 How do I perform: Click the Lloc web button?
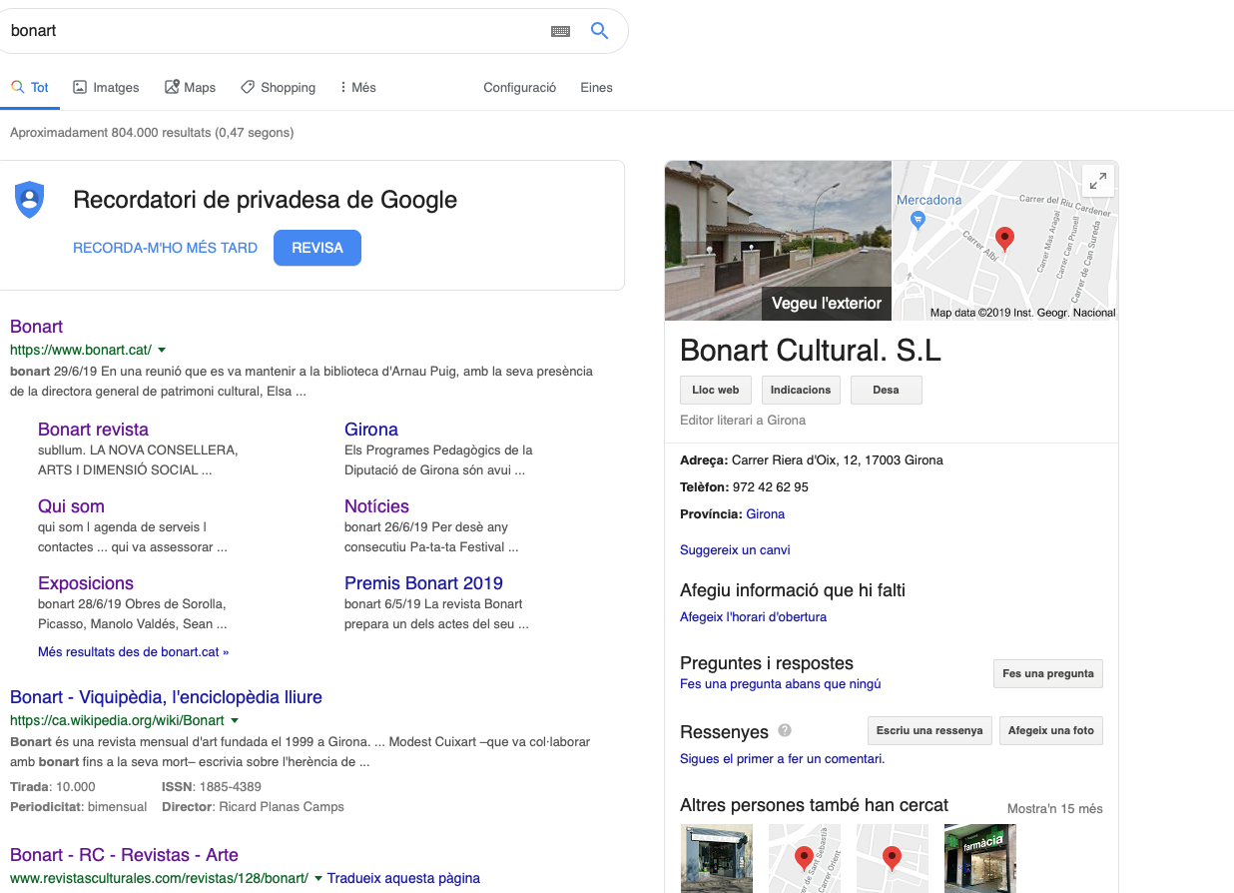pos(715,390)
